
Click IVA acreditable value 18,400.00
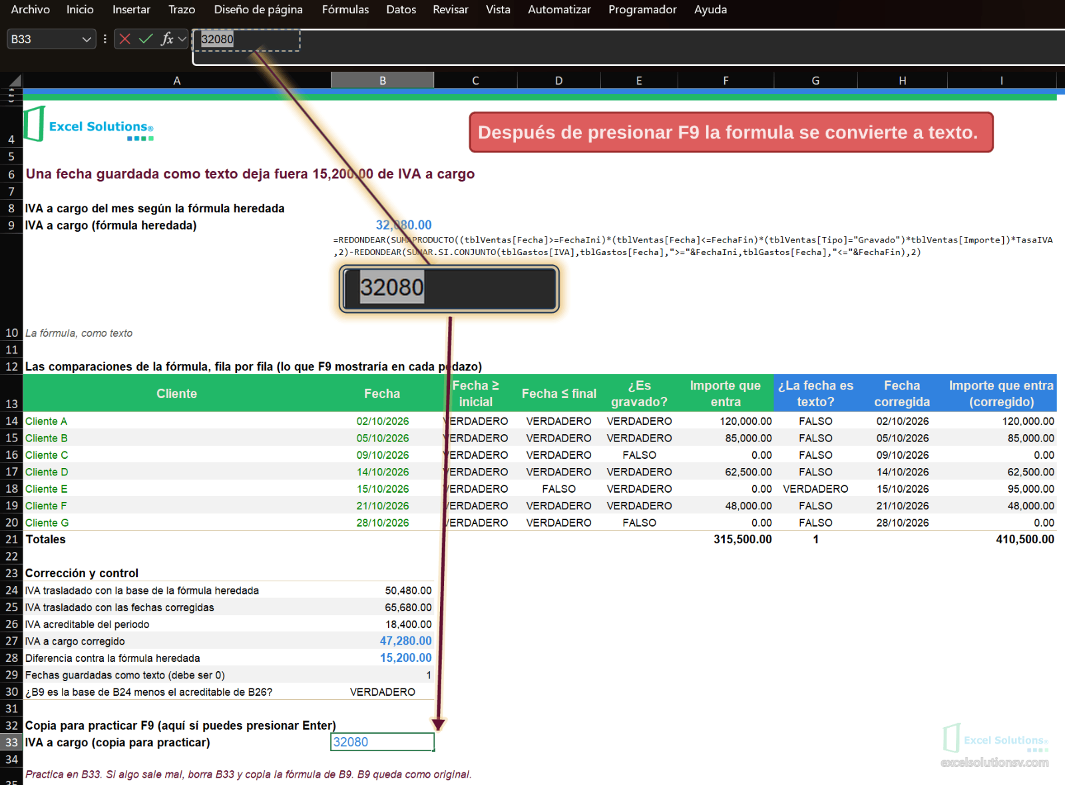pos(408,624)
